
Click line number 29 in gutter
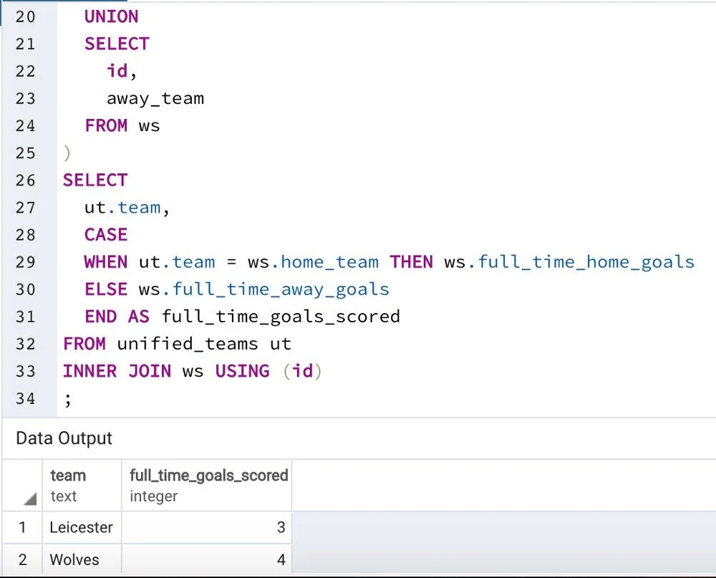[25, 262]
